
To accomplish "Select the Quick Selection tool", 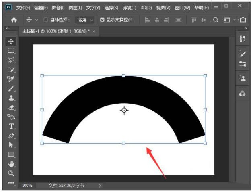I will (x=11, y=69).
